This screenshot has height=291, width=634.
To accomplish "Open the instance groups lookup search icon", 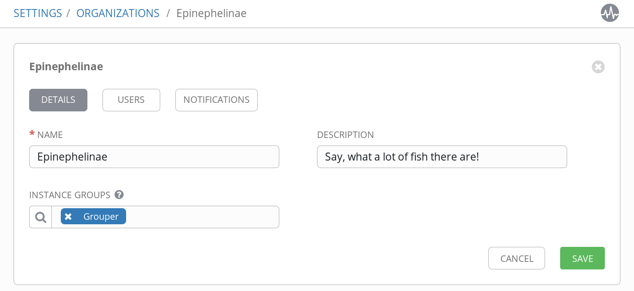I will coord(41,217).
